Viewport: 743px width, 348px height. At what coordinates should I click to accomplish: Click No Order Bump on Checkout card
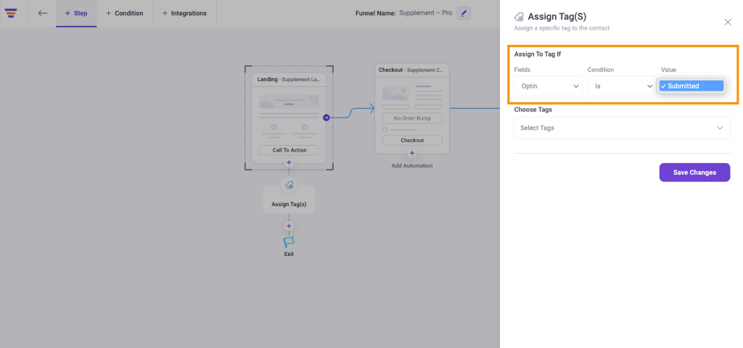pyautogui.click(x=412, y=118)
